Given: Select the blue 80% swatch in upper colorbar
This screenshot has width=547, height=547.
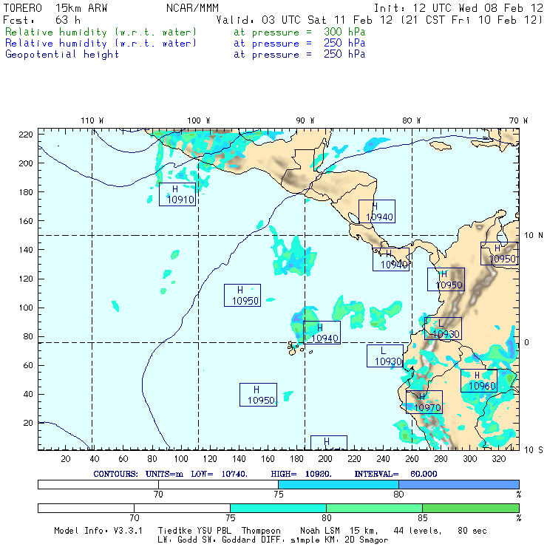Looking at the screenshot, I should tap(458, 483).
